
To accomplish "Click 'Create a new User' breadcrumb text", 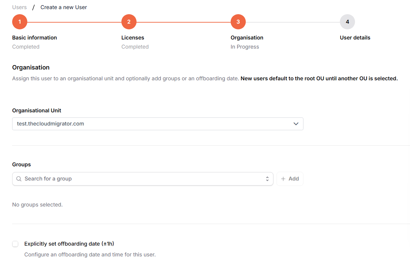I will tap(64, 7).
